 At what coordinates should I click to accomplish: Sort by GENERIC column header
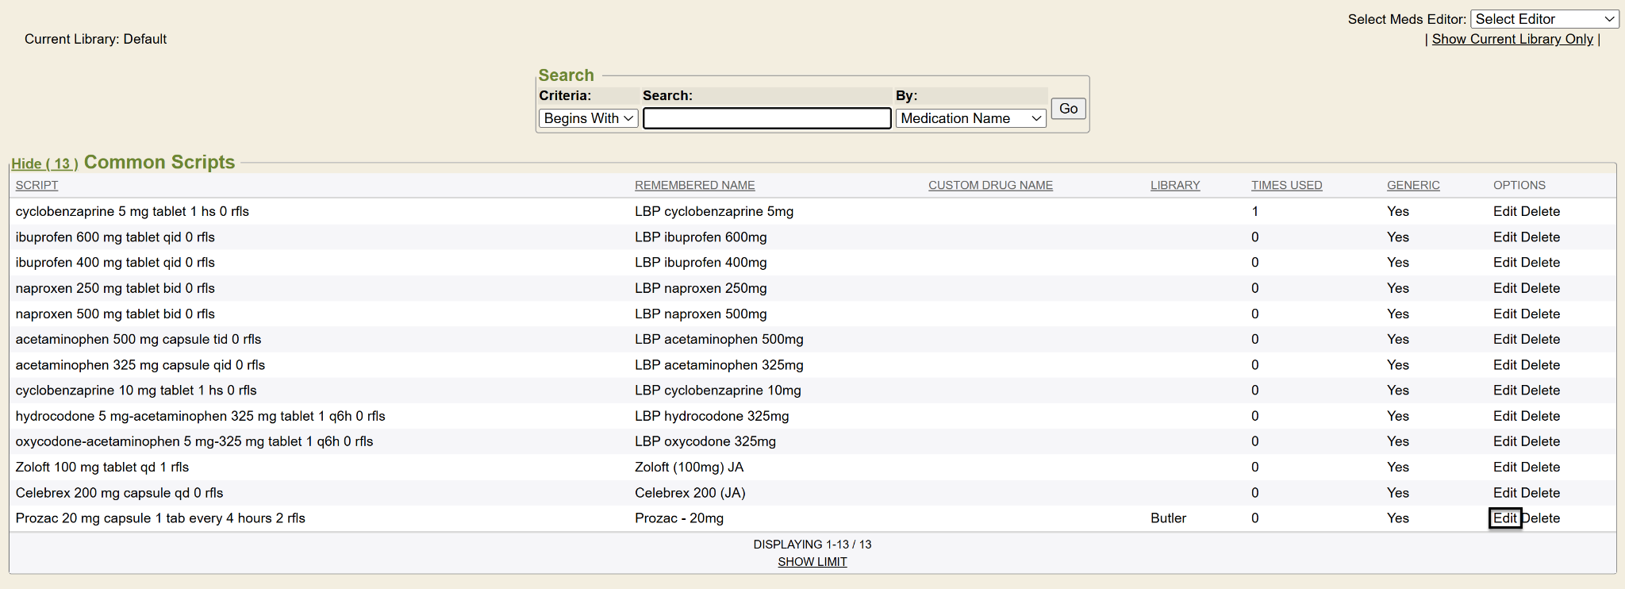[x=1413, y=185]
